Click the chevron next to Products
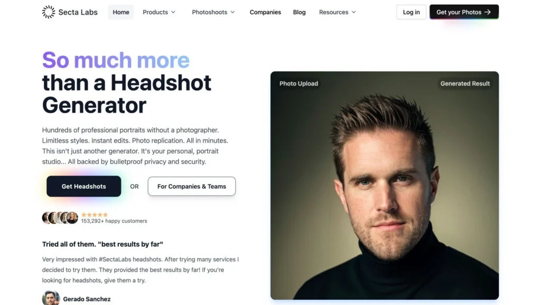Viewport: 541px width, 305px height. point(173,12)
